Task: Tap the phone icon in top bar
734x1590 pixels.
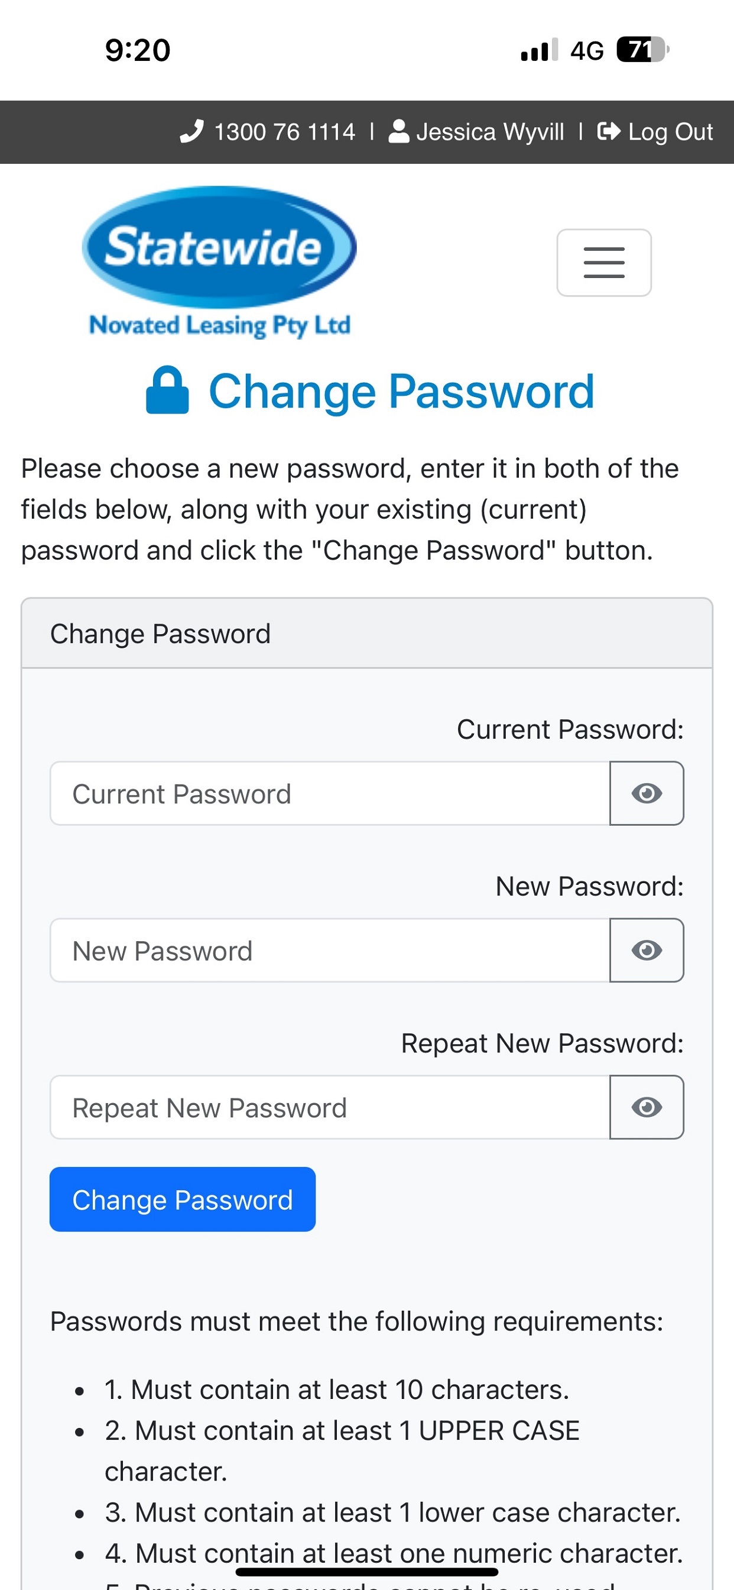Action: pyautogui.click(x=191, y=131)
